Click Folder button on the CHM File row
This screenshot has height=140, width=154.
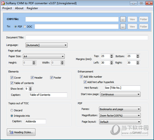[x=144, y=19]
